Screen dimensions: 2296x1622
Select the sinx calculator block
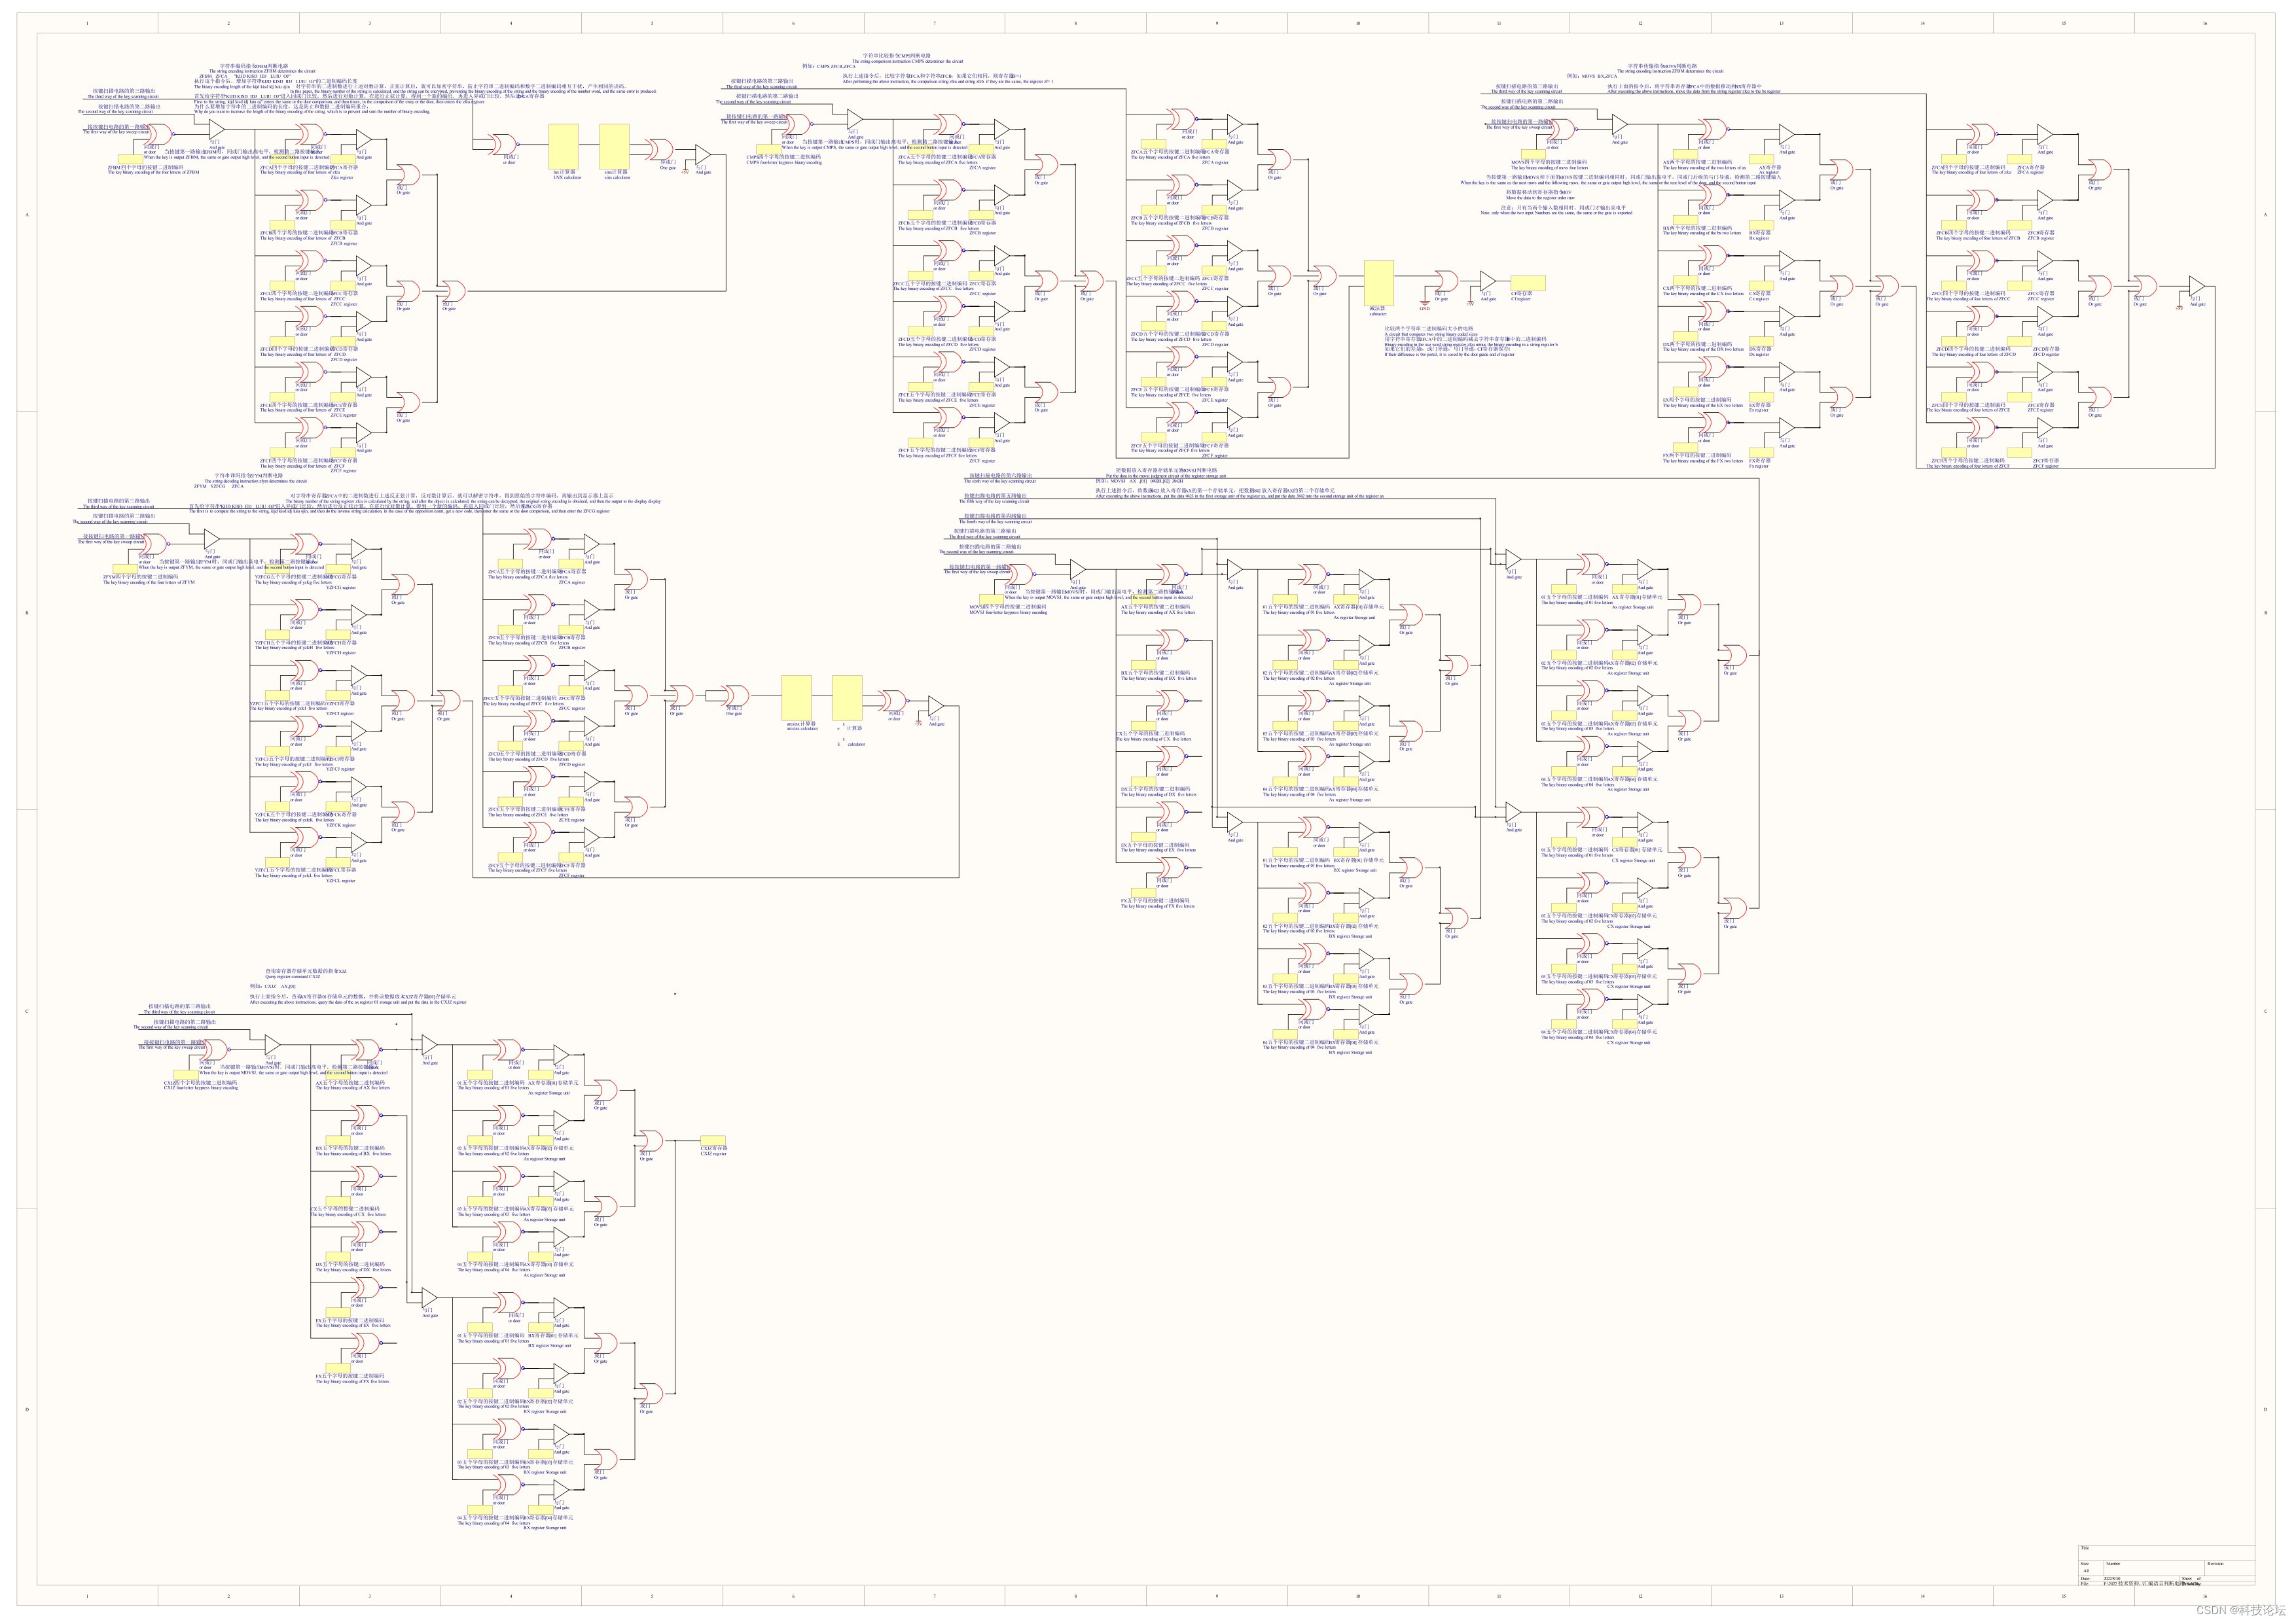coord(614,147)
